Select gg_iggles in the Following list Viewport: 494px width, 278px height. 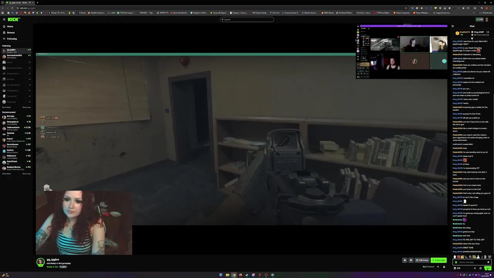[16, 50]
